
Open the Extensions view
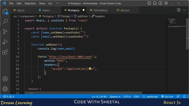click(x=5, y=52)
